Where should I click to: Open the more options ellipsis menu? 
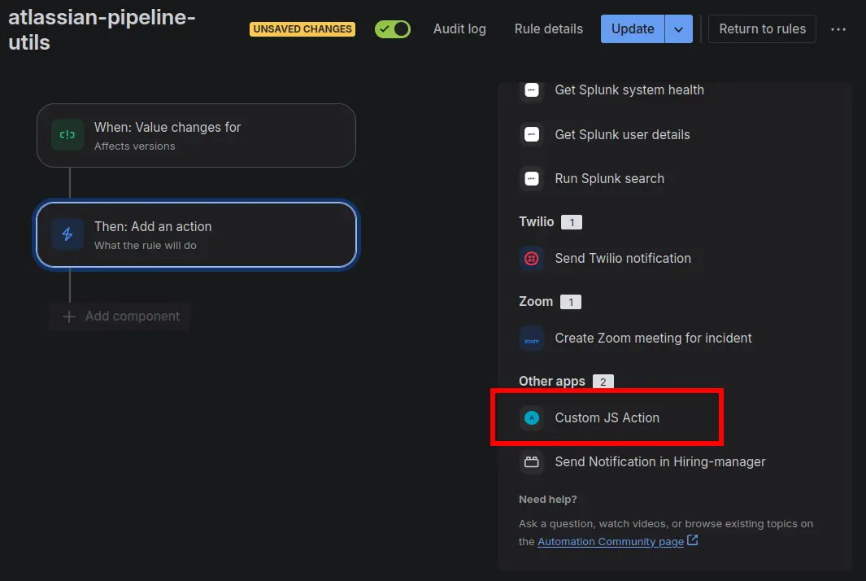click(838, 29)
